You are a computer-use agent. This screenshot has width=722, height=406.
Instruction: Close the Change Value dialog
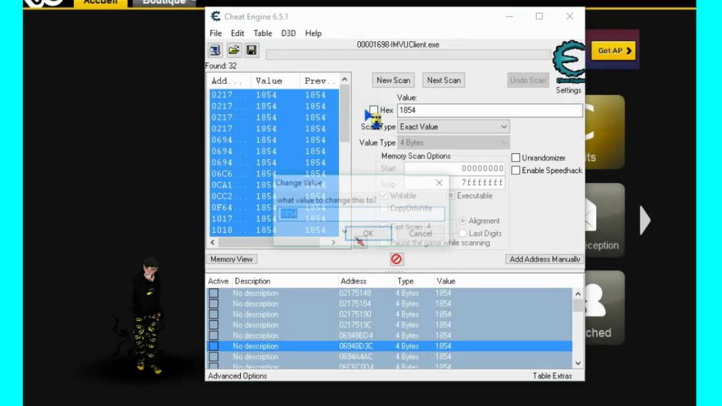pyautogui.click(x=439, y=183)
